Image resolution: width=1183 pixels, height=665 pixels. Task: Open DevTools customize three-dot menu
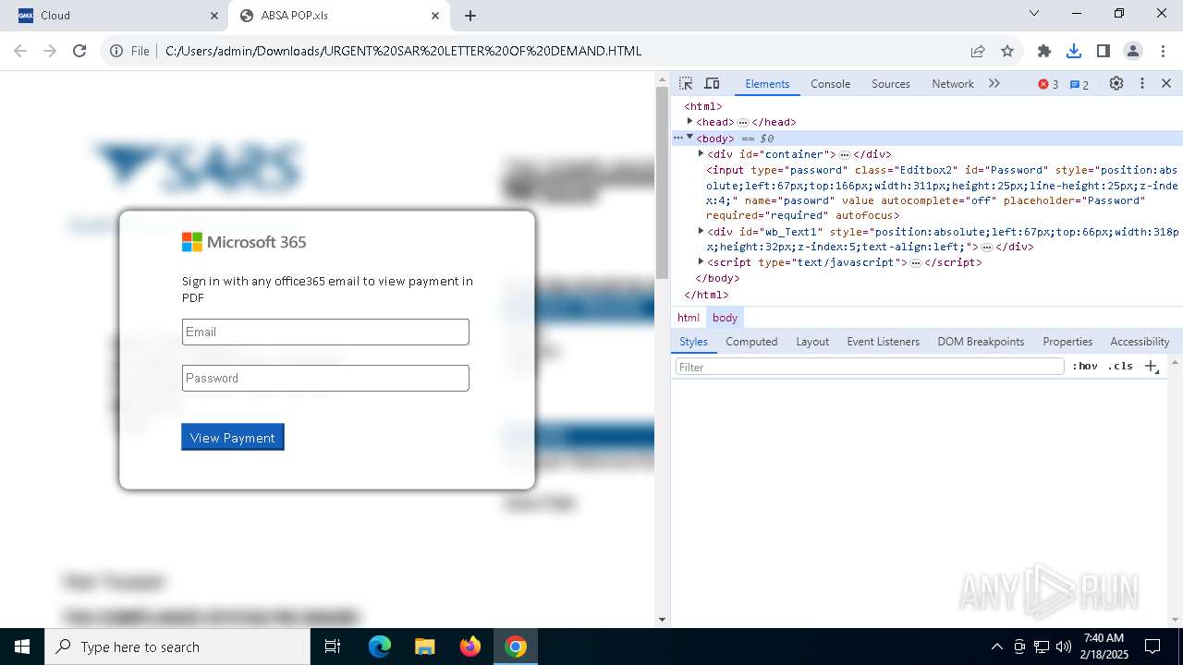pyautogui.click(x=1142, y=83)
